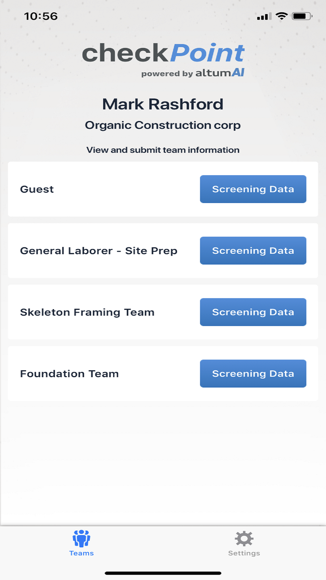Tap the Teams people icon
The width and height of the screenshot is (326, 580).
[x=81, y=538]
